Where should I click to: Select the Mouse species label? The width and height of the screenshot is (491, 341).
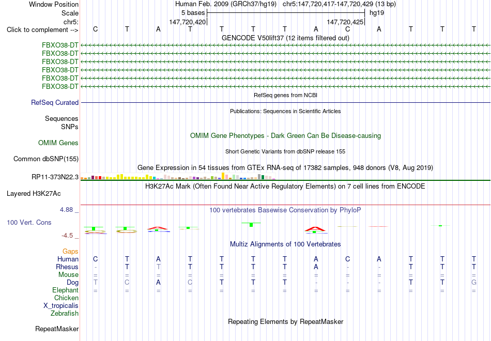pyautogui.click(x=68, y=275)
